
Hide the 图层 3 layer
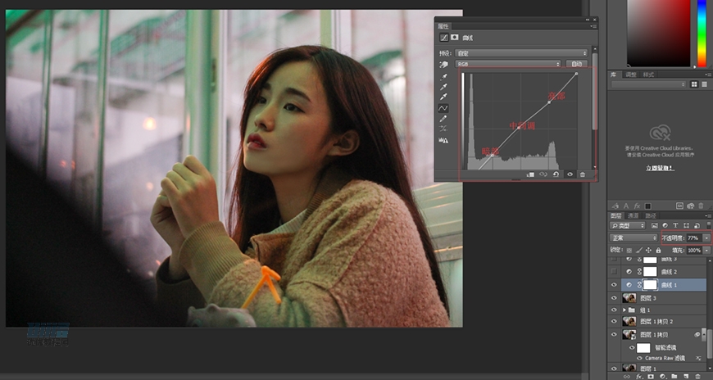click(615, 297)
